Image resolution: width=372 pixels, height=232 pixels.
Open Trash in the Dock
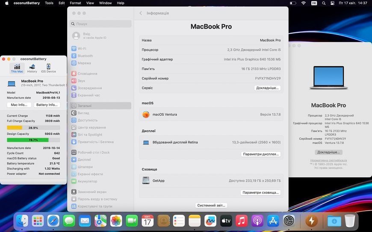pyautogui.click(x=350, y=221)
